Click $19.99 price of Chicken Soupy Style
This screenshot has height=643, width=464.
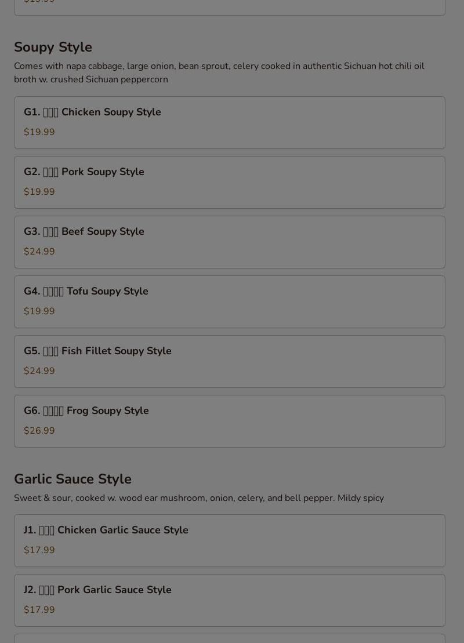(39, 132)
